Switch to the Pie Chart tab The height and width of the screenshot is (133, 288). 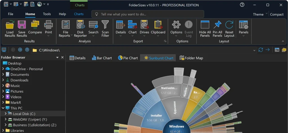tap(128, 58)
